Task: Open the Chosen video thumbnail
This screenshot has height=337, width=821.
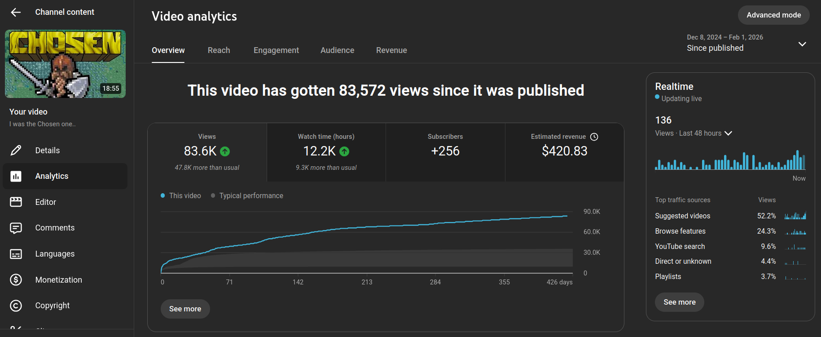Action: (x=65, y=64)
